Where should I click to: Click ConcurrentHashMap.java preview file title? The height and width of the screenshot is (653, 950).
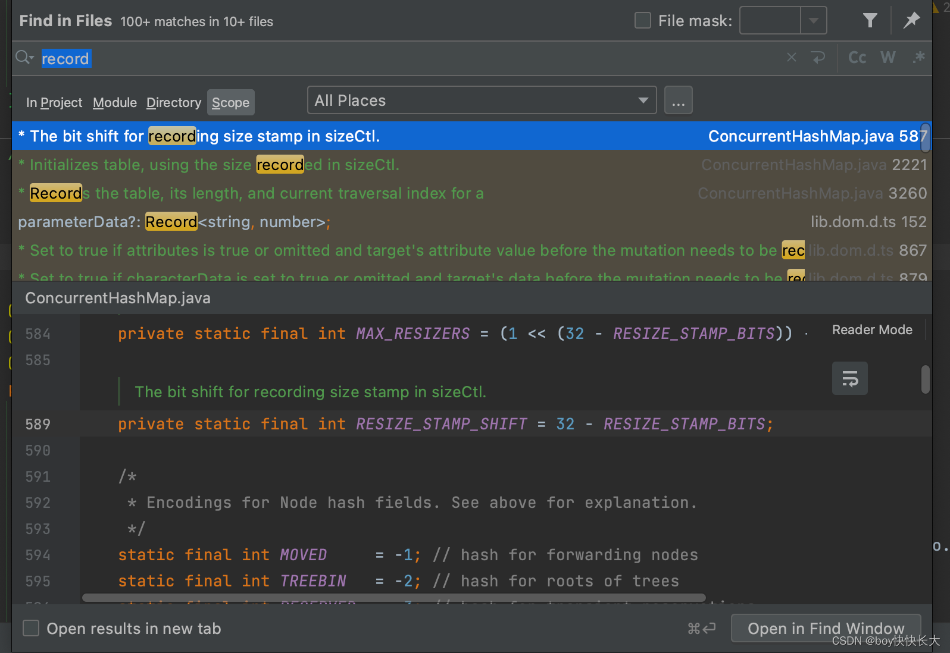point(118,298)
